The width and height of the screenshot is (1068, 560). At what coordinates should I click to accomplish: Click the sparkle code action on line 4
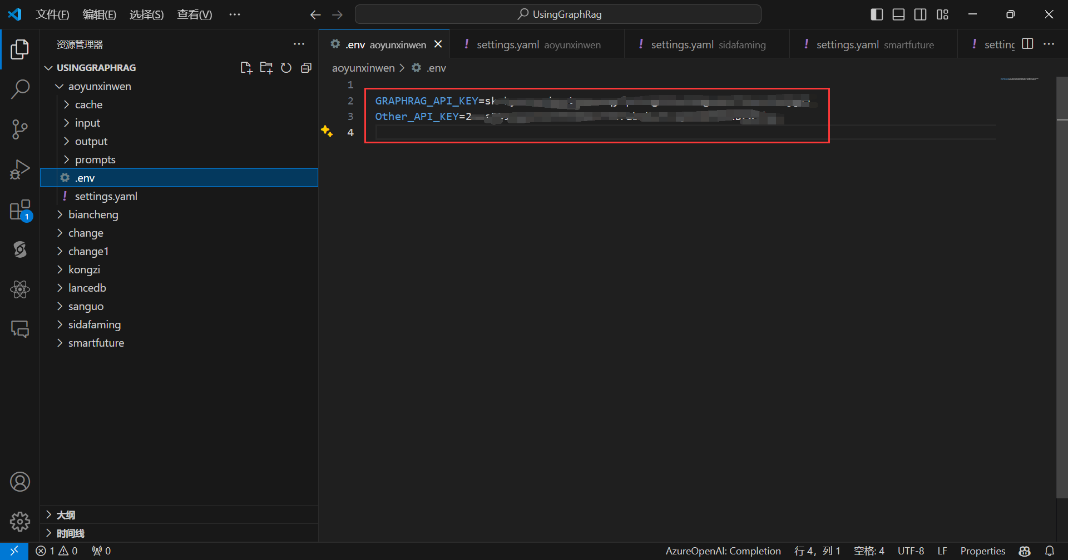pyautogui.click(x=327, y=131)
